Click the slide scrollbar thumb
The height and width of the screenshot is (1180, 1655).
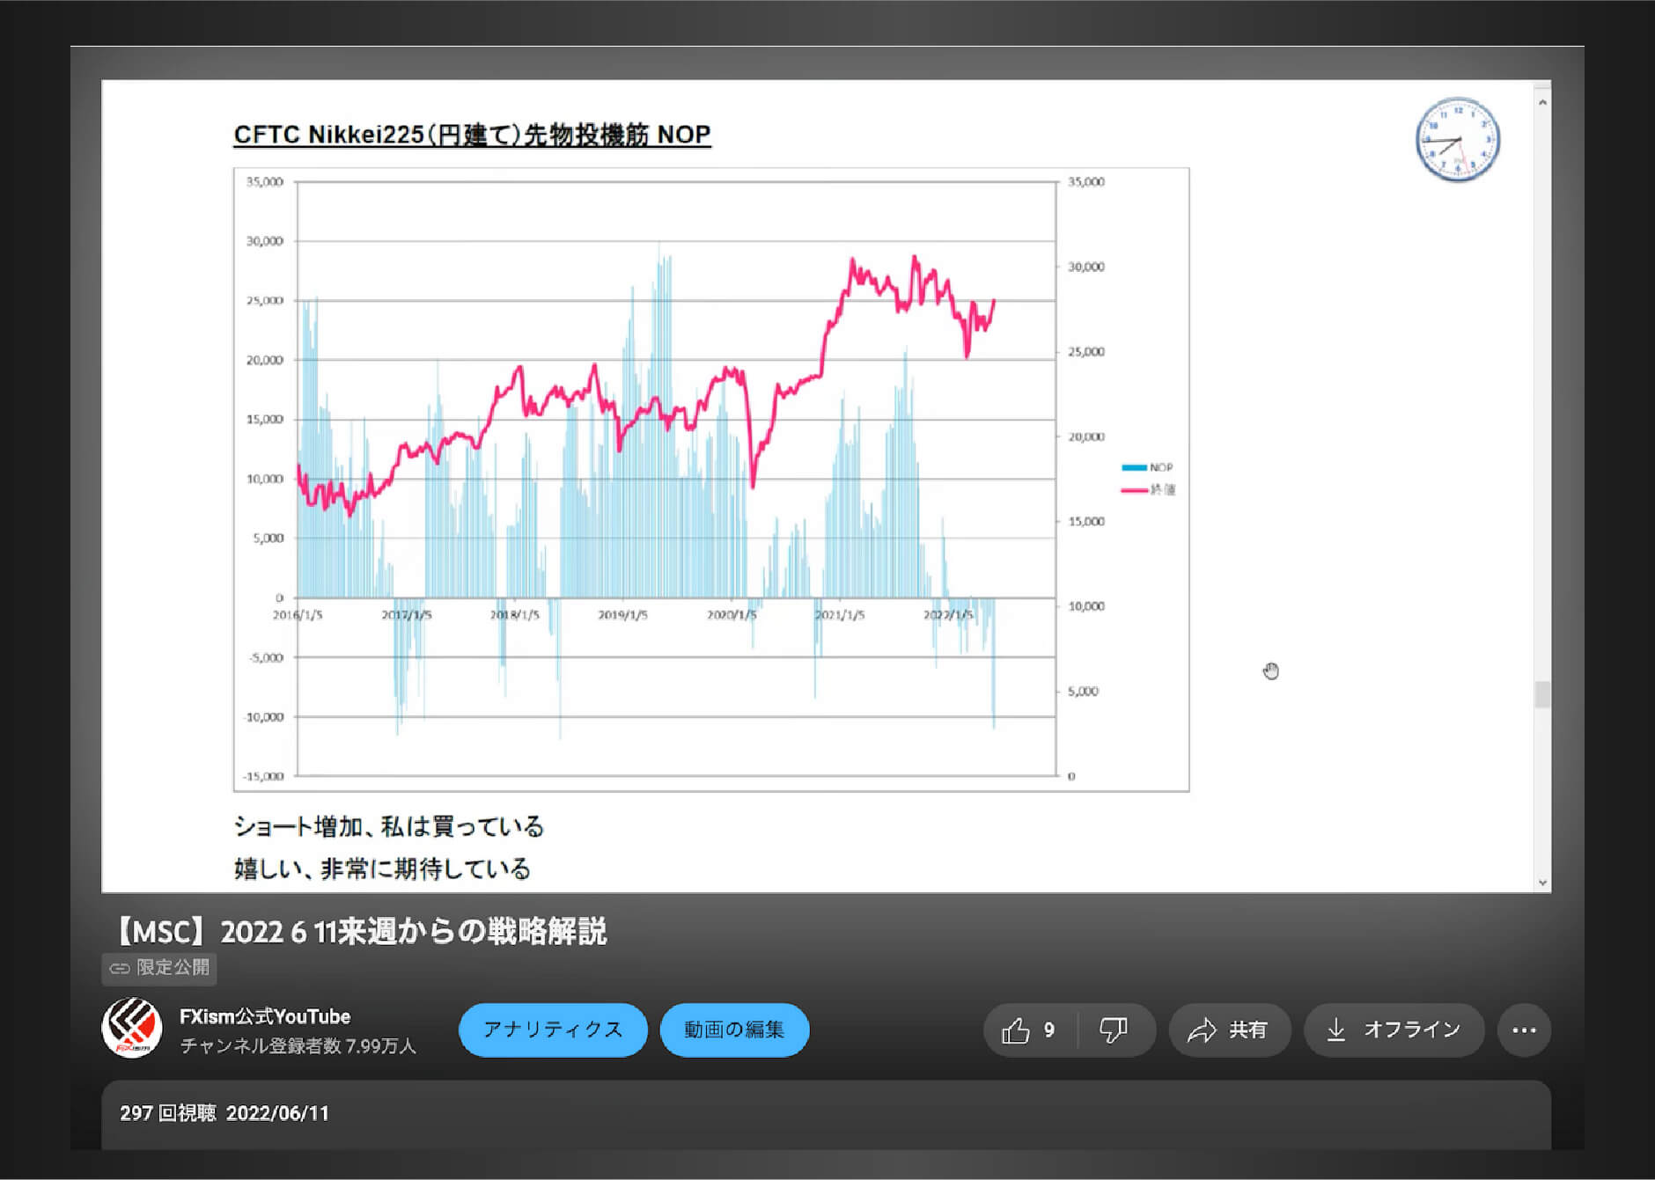coord(1542,694)
